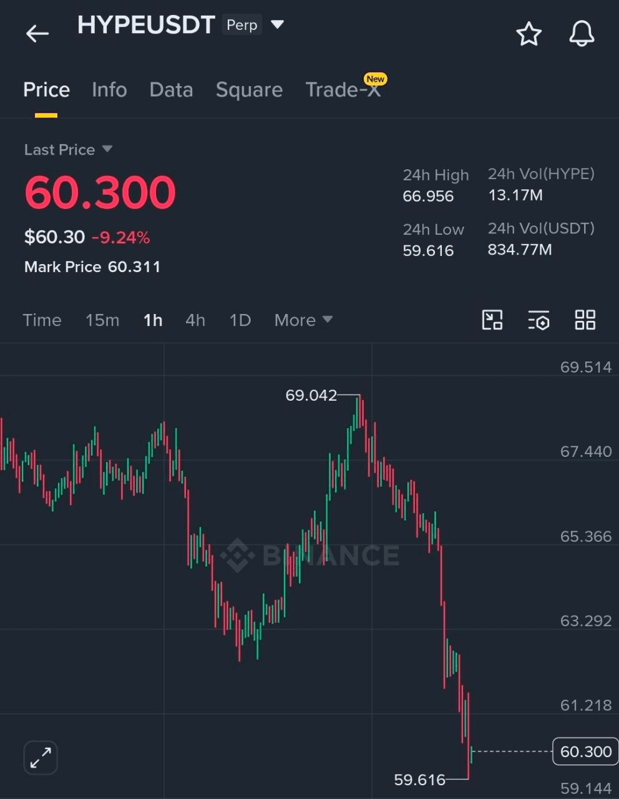Open the Square tab

coord(249,90)
